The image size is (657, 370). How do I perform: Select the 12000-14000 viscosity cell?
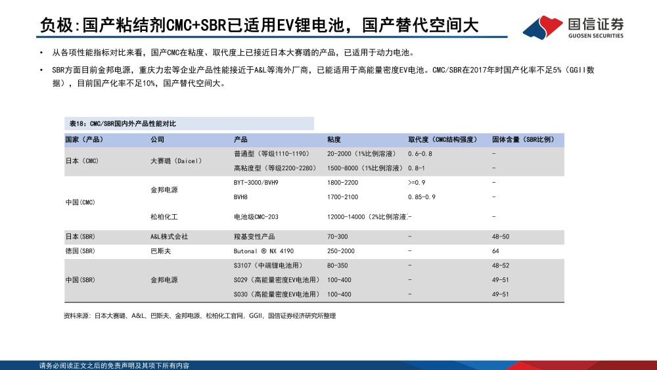point(367,217)
